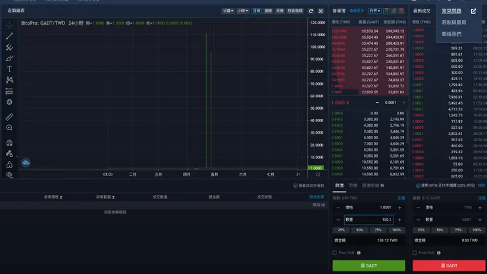Open 技術指標 technical indicators
This screenshot has height=274, width=487.
click(x=295, y=11)
